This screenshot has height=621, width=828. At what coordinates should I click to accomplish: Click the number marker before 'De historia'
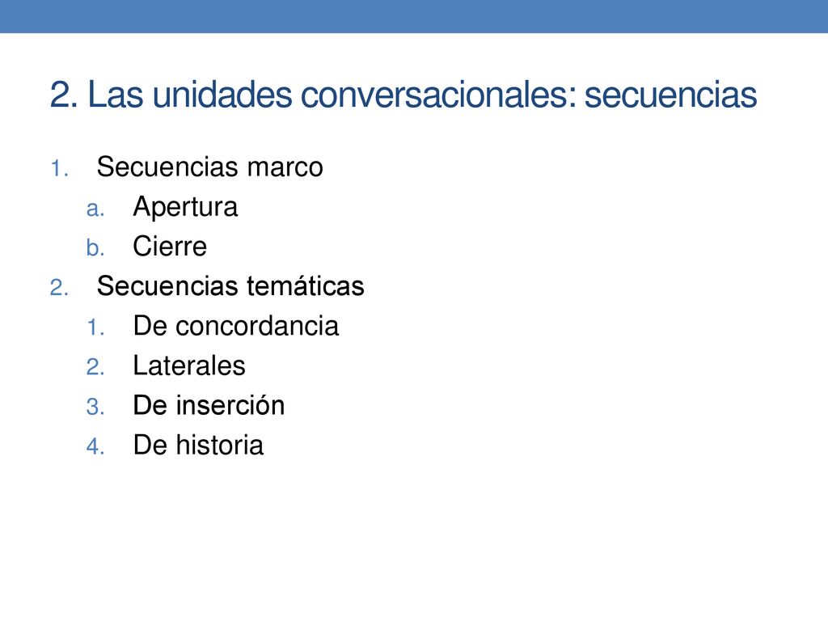coord(95,447)
